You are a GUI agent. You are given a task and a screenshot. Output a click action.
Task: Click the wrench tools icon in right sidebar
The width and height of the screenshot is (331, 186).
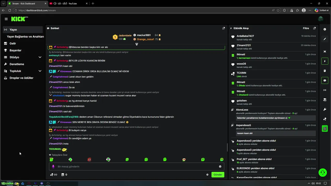tap(325, 110)
